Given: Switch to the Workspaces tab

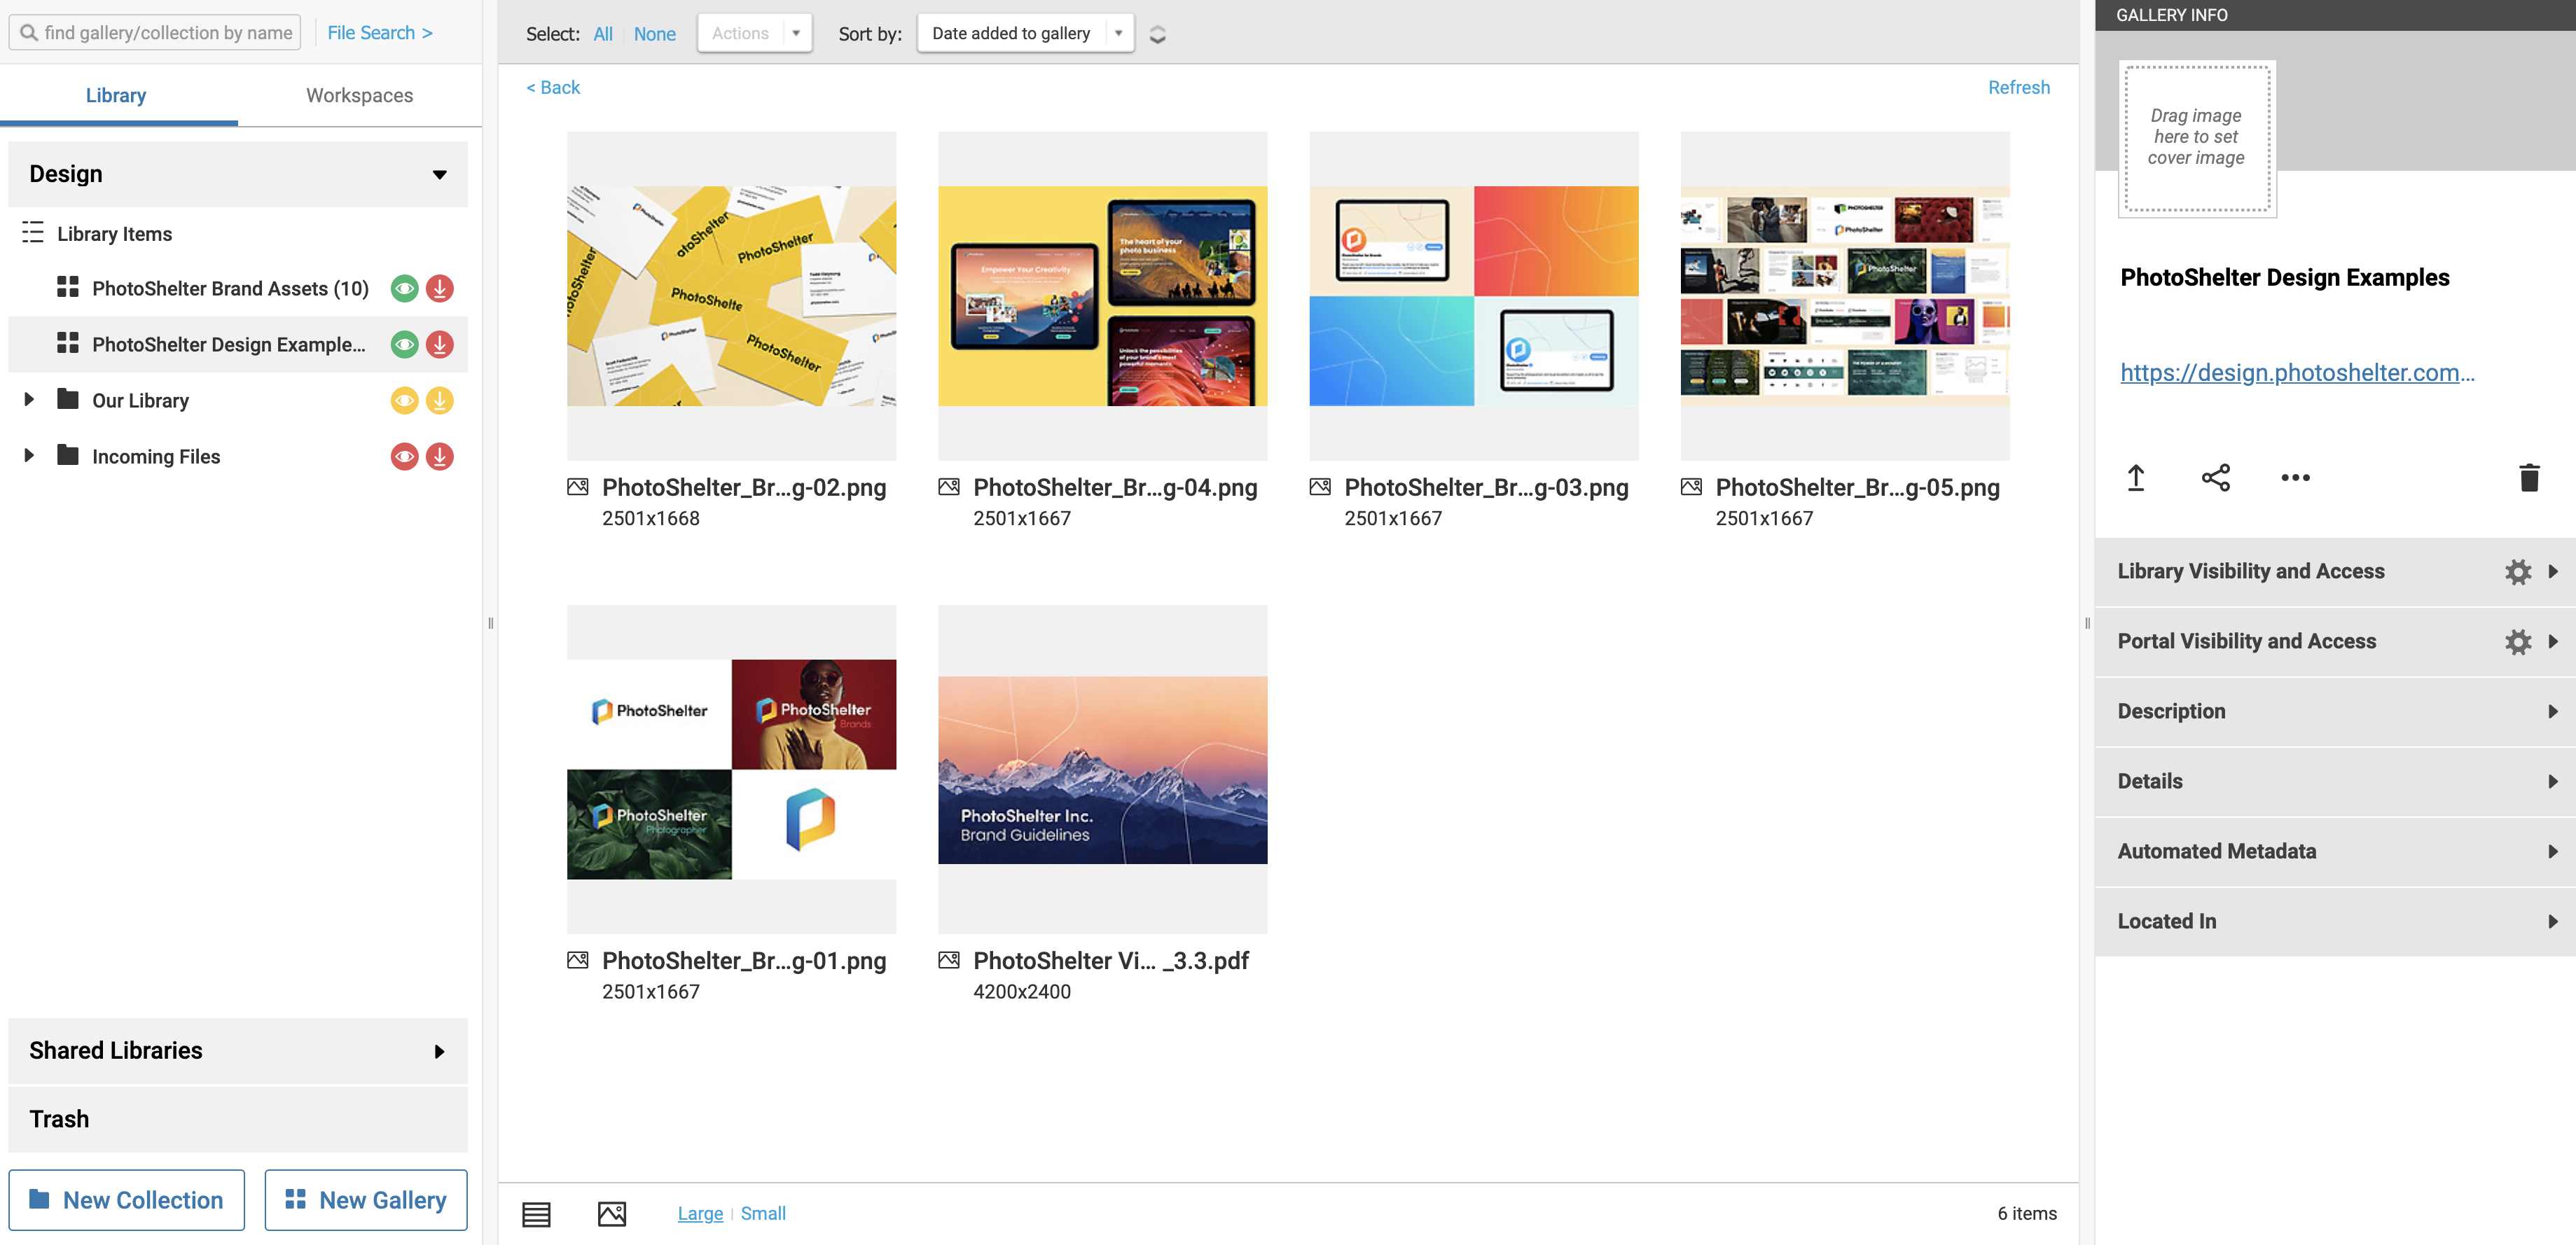Looking at the screenshot, I should 358,95.
